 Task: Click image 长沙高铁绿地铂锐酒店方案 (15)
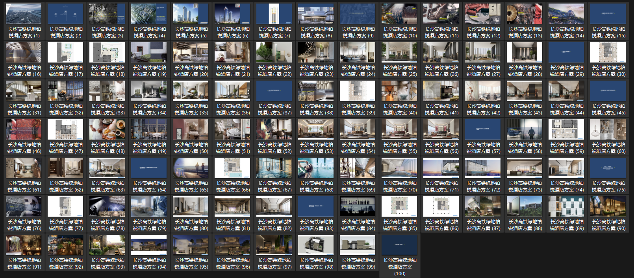608,14
